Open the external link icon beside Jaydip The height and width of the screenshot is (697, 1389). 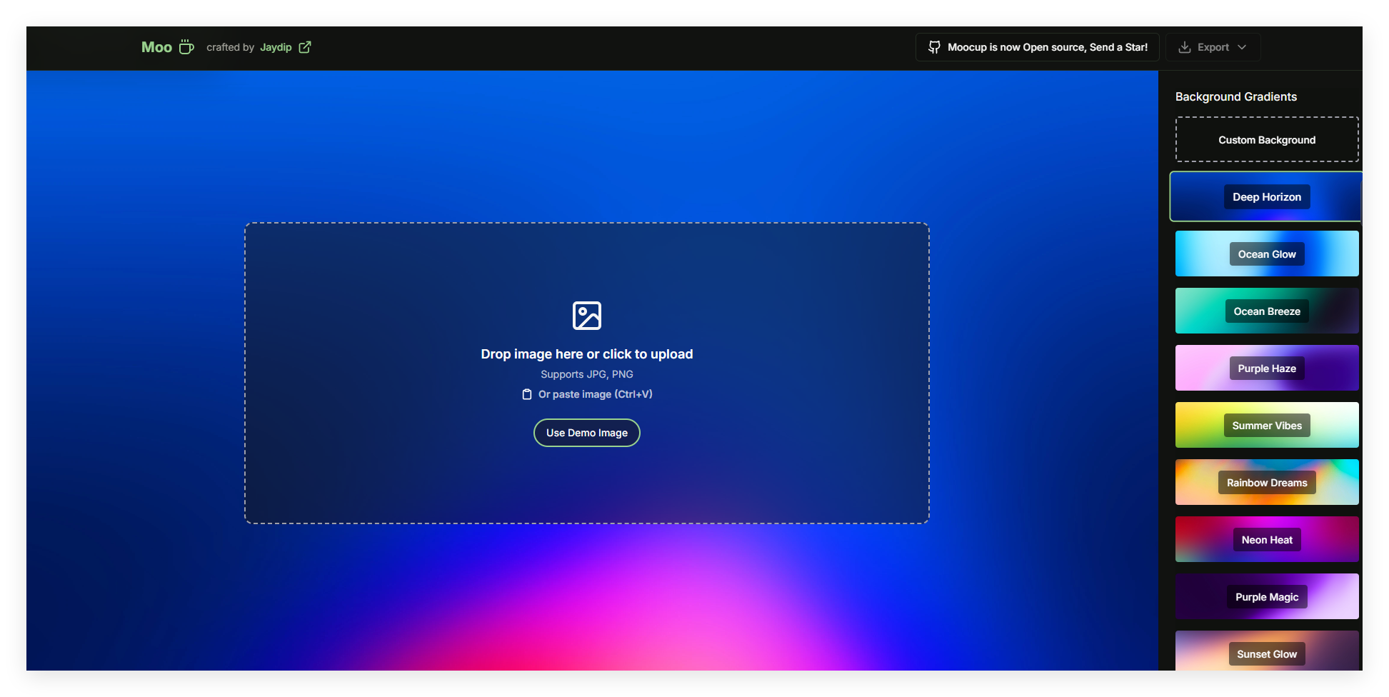(305, 47)
